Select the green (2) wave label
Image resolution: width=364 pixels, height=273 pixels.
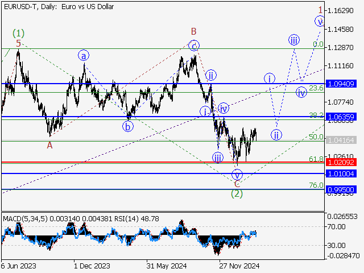(x=237, y=194)
